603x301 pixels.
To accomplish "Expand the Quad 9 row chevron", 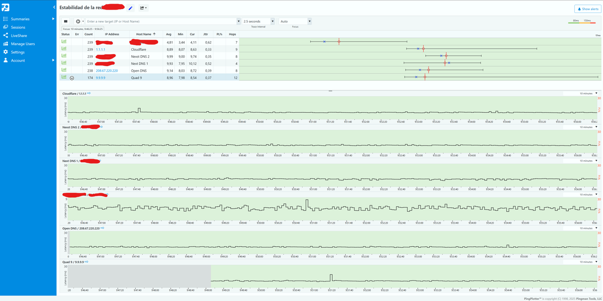I will tap(72, 78).
